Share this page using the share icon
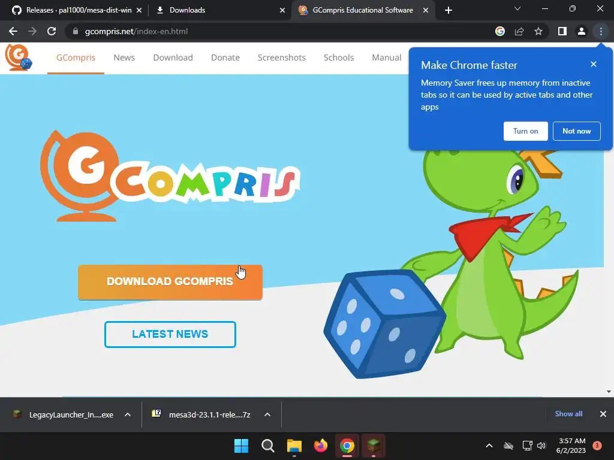The image size is (614, 460). pos(519,31)
